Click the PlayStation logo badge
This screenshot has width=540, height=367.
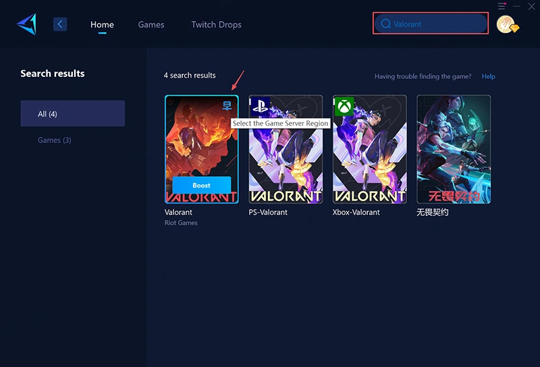260,107
